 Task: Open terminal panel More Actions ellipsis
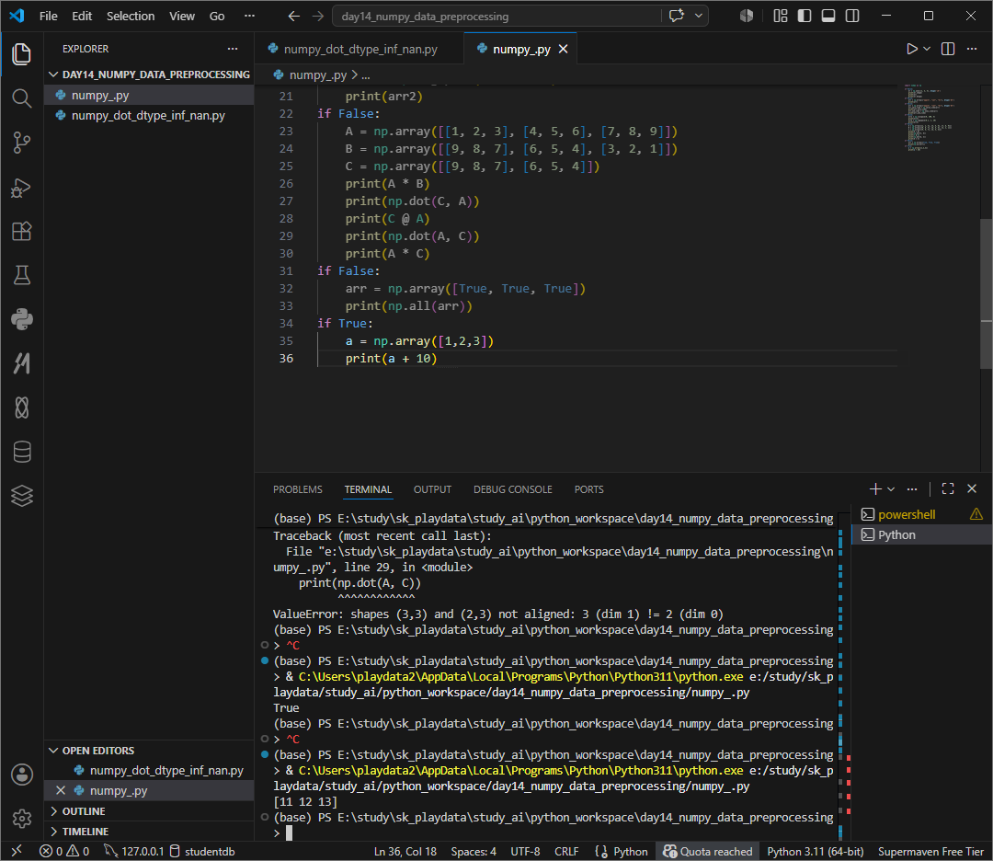point(912,488)
